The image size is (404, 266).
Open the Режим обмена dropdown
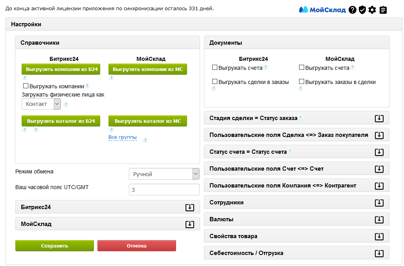click(164, 174)
